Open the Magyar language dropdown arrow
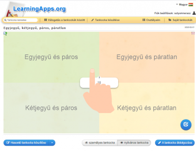Screen dimensions: 196x151 click(x=177, y=5)
